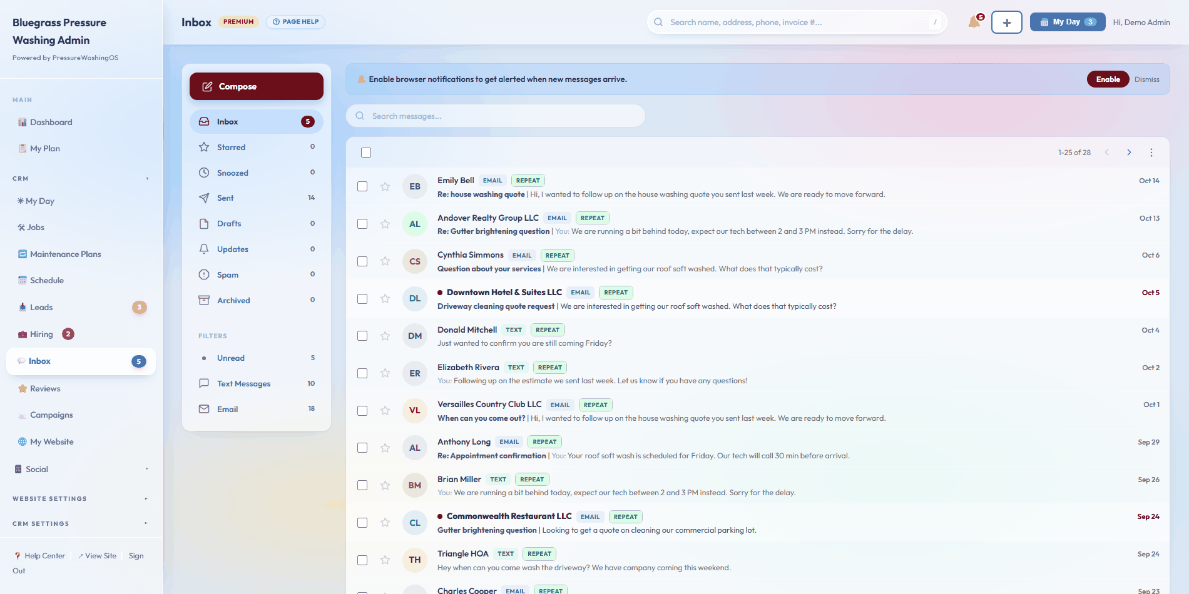Open Help Center link
This screenshot has width=1189, height=594.
40,556
